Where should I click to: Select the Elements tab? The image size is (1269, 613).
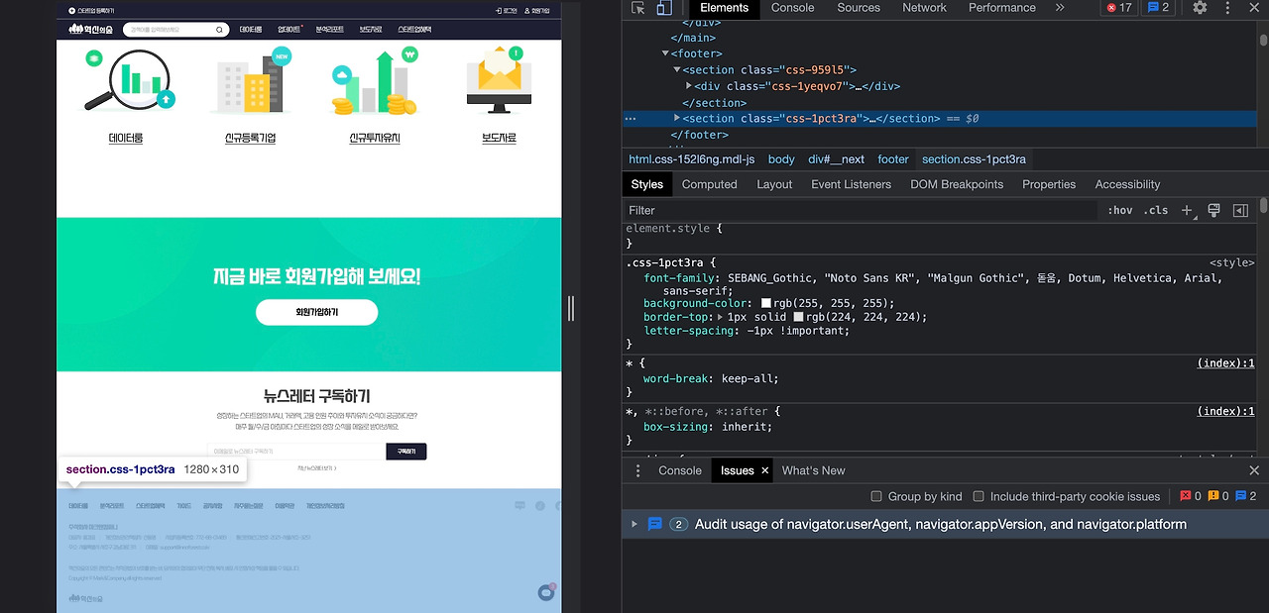coord(725,7)
